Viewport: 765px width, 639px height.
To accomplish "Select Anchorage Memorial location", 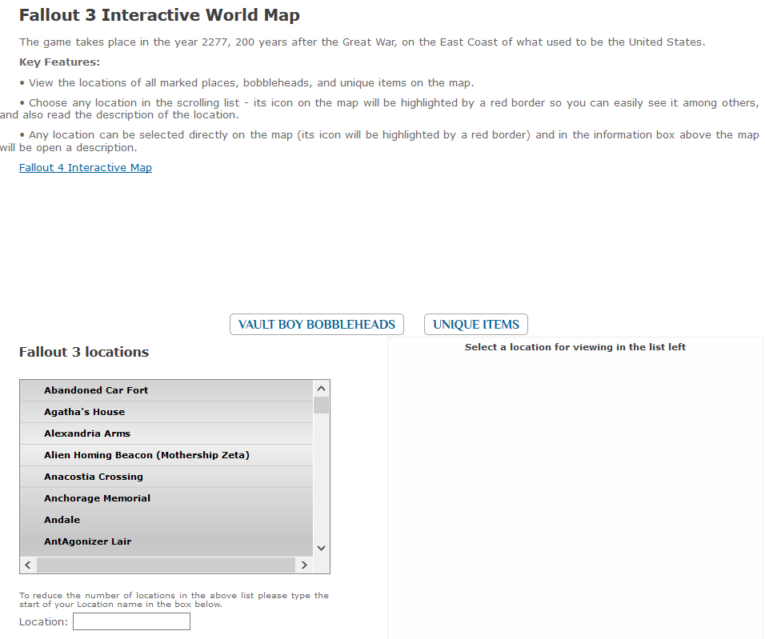I will 166,498.
